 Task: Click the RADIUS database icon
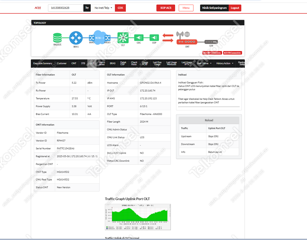point(57,38)
